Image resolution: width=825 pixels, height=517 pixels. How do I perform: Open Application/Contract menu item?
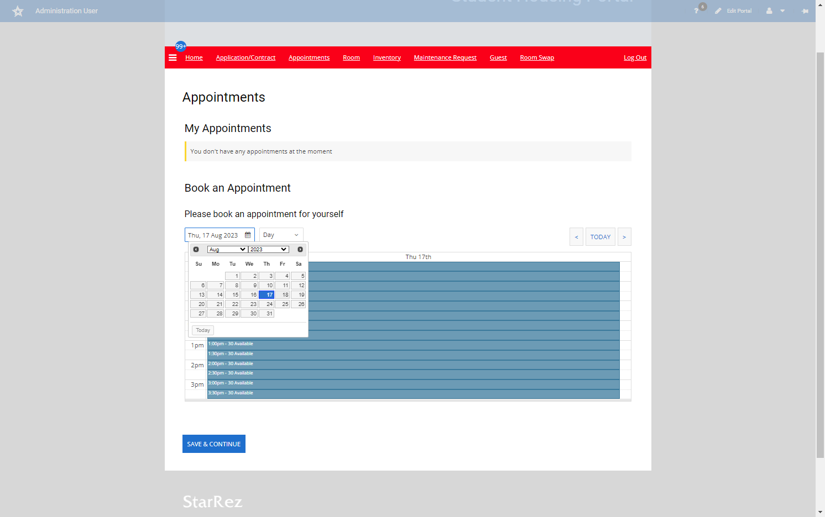click(x=246, y=57)
